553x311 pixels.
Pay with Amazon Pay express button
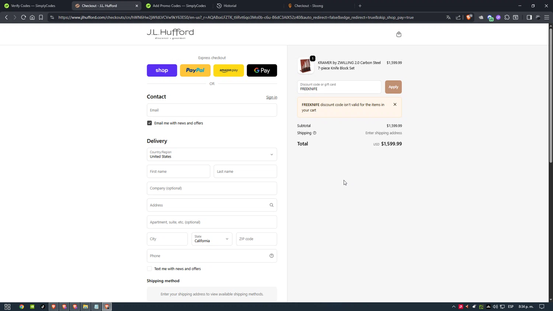click(229, 70)
